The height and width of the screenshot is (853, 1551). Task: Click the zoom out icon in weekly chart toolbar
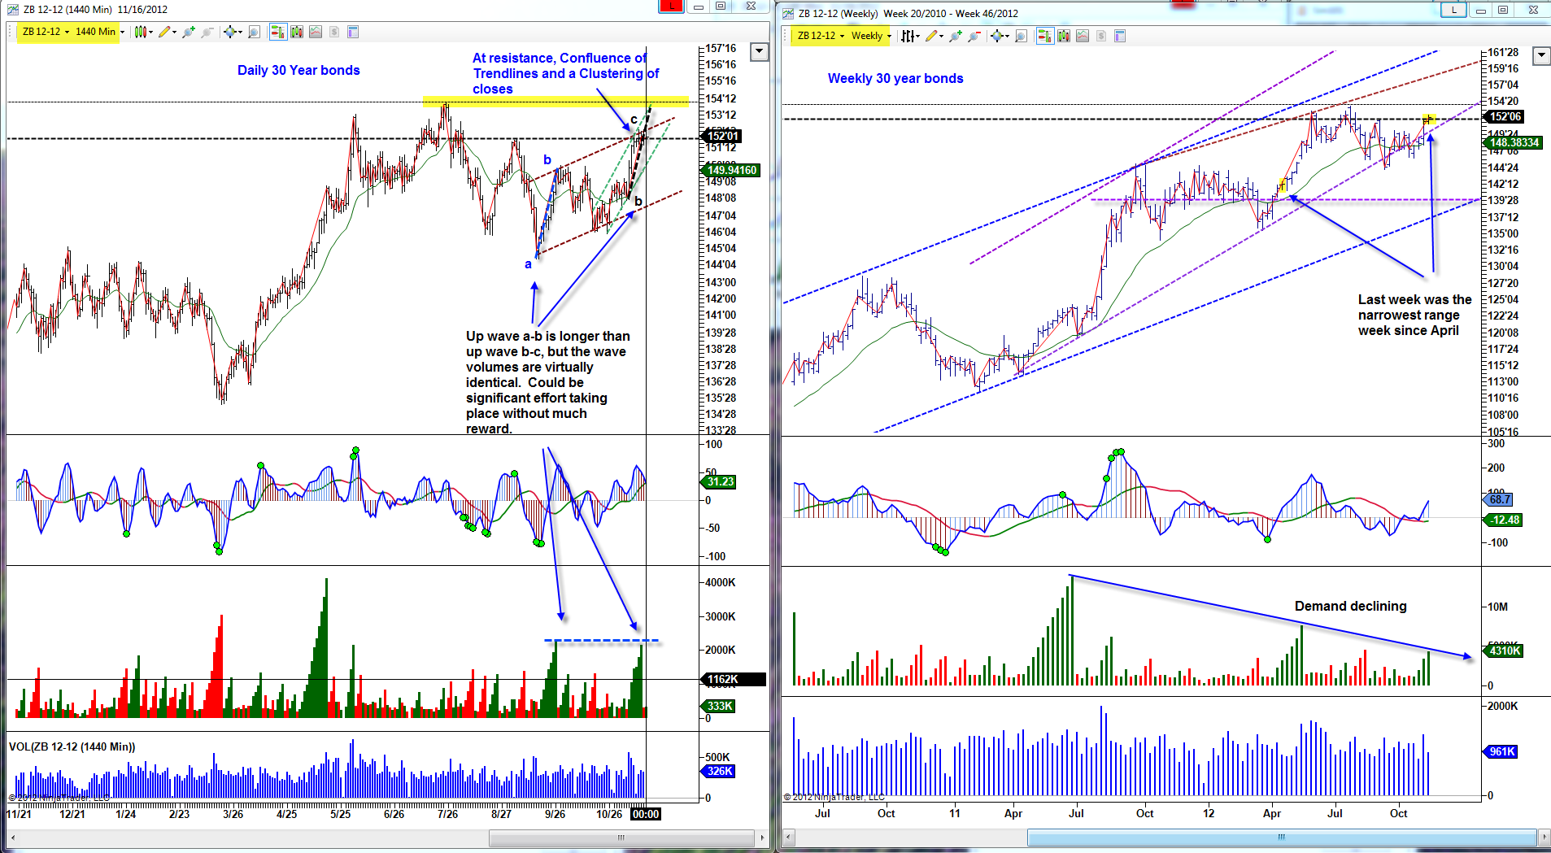(x=974, y=36)
